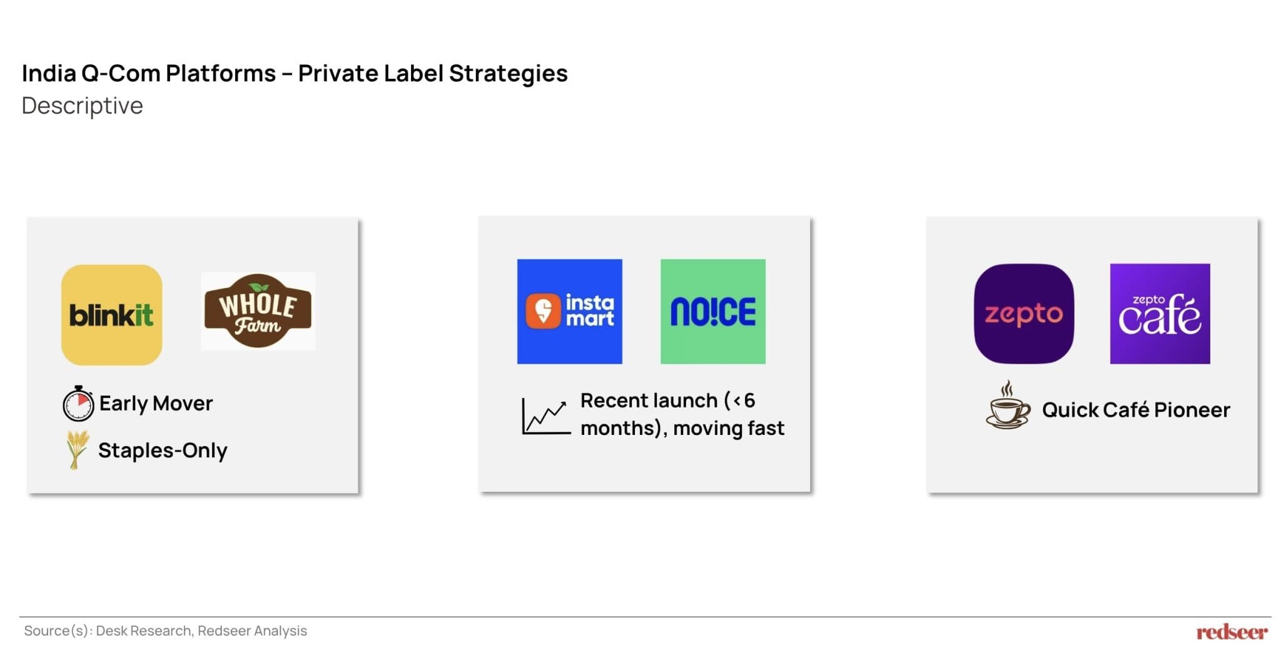Select the "Early Mover" label
This screenshot has height=658, width=1281.
(156, 404)
